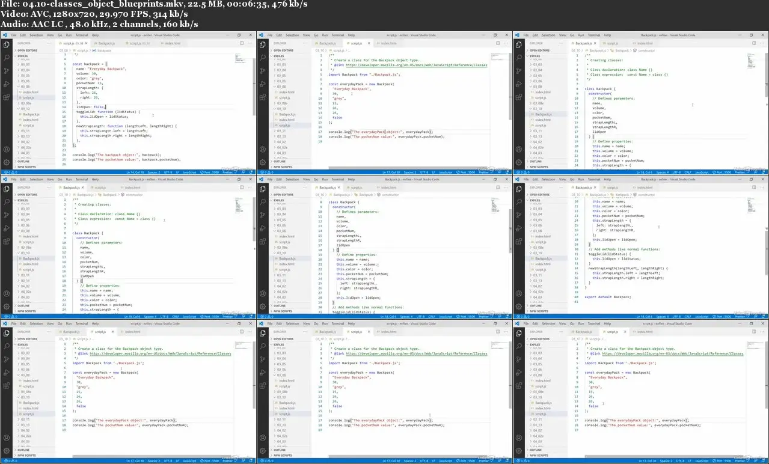Open Accounts icon in top-left frame's activity bar
This screenshot has height=464, width=769.
pyautogui.click(x=7, y=150)
